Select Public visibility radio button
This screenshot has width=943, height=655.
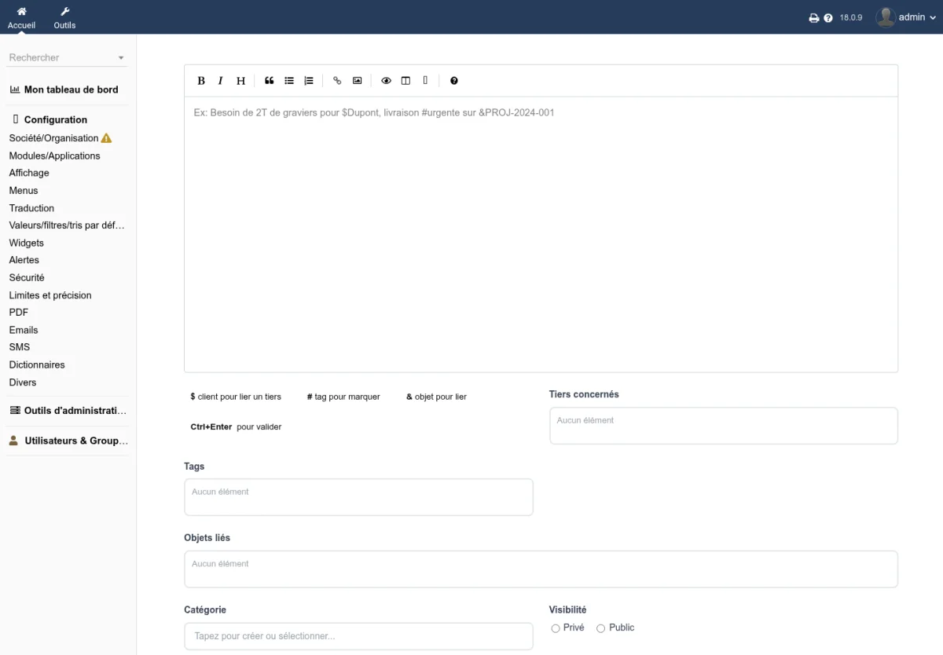click(x=601, y=628)
